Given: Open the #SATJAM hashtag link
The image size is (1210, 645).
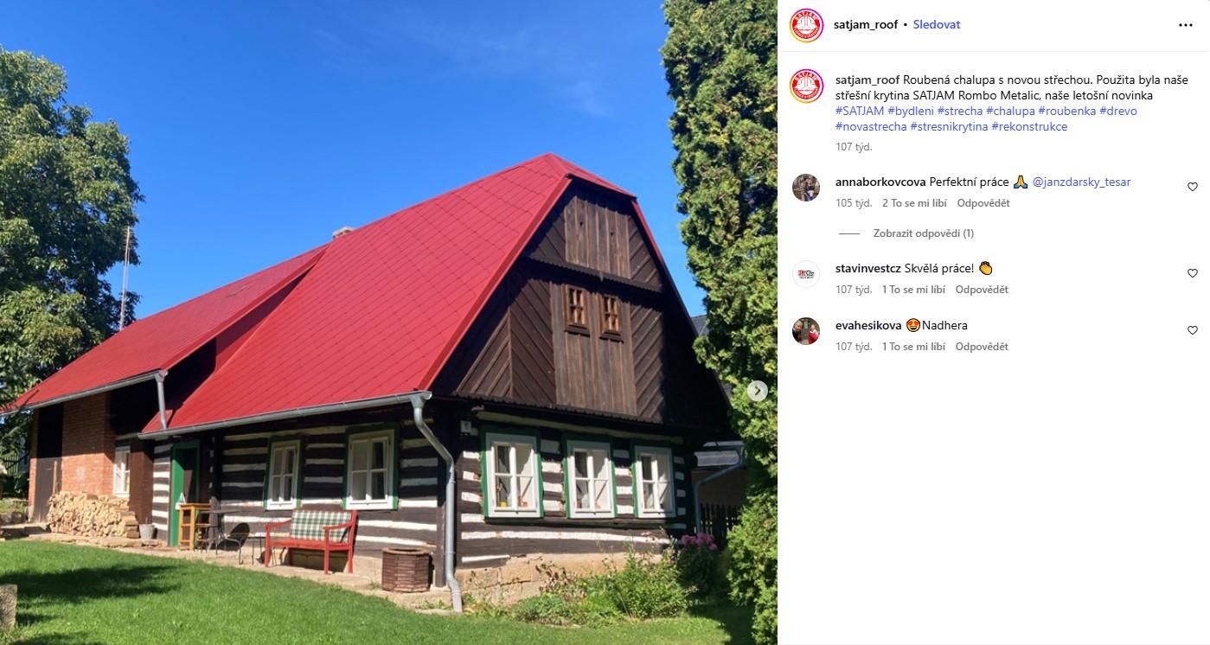Looking at the screenshot, I should (860, 112).
